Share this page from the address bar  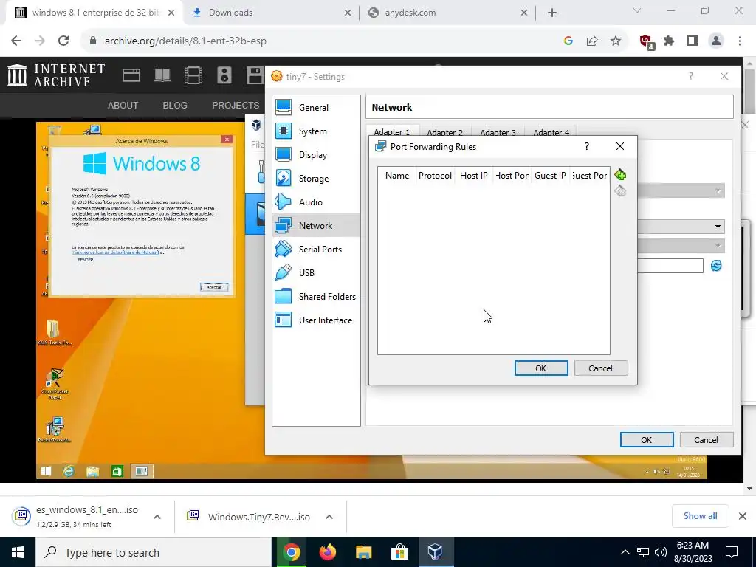(592, 41)
